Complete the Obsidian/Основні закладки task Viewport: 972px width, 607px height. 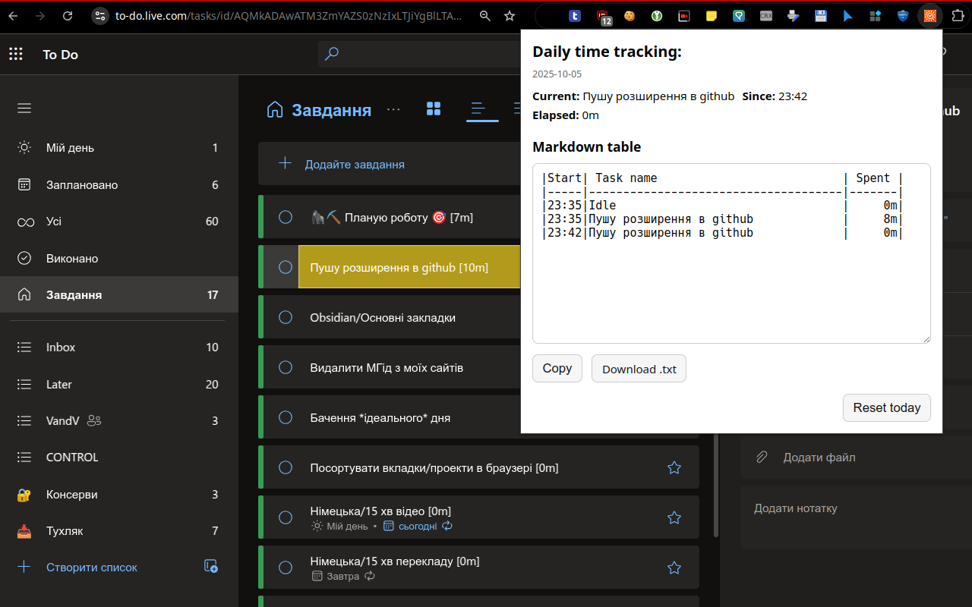click(x=286, y=318)
